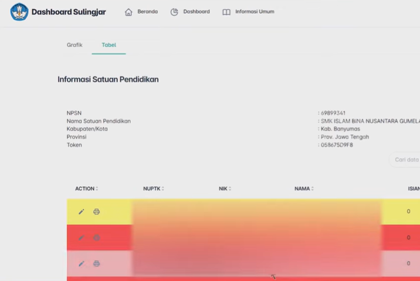Click the Kabupaten/Kota label
Viewport: 420px width, 281px height.
click(87, 129)
